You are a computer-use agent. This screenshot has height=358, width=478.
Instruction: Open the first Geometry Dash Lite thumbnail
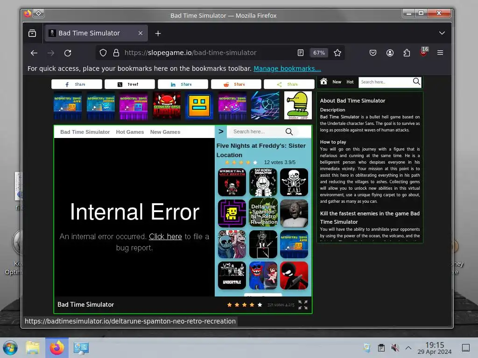coord(68,106)
